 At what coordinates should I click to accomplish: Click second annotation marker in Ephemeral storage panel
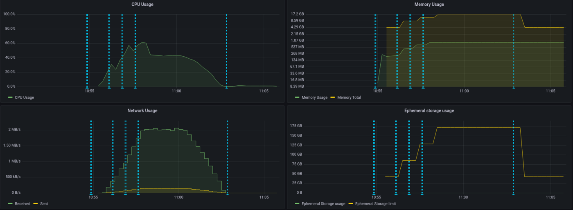pyautogui.click(x=396, y=193)
